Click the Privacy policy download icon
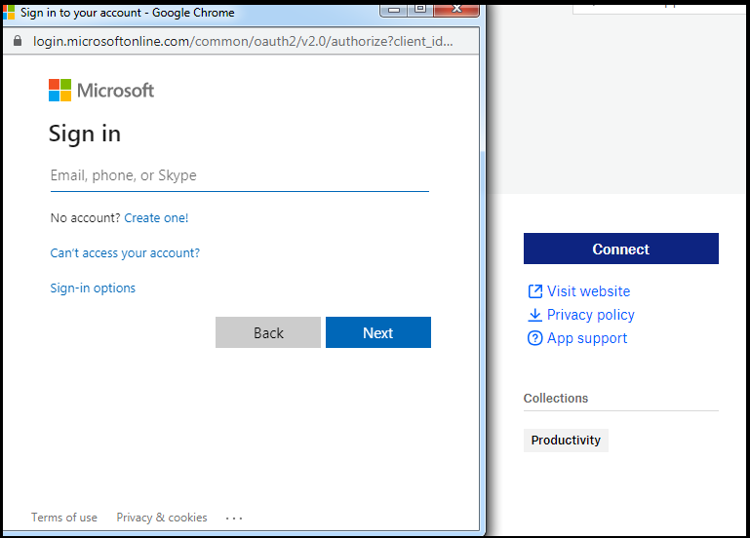Image resolution: width=750 pixels, height=538 pixels. pyautogui.click(x=535, y=315)
